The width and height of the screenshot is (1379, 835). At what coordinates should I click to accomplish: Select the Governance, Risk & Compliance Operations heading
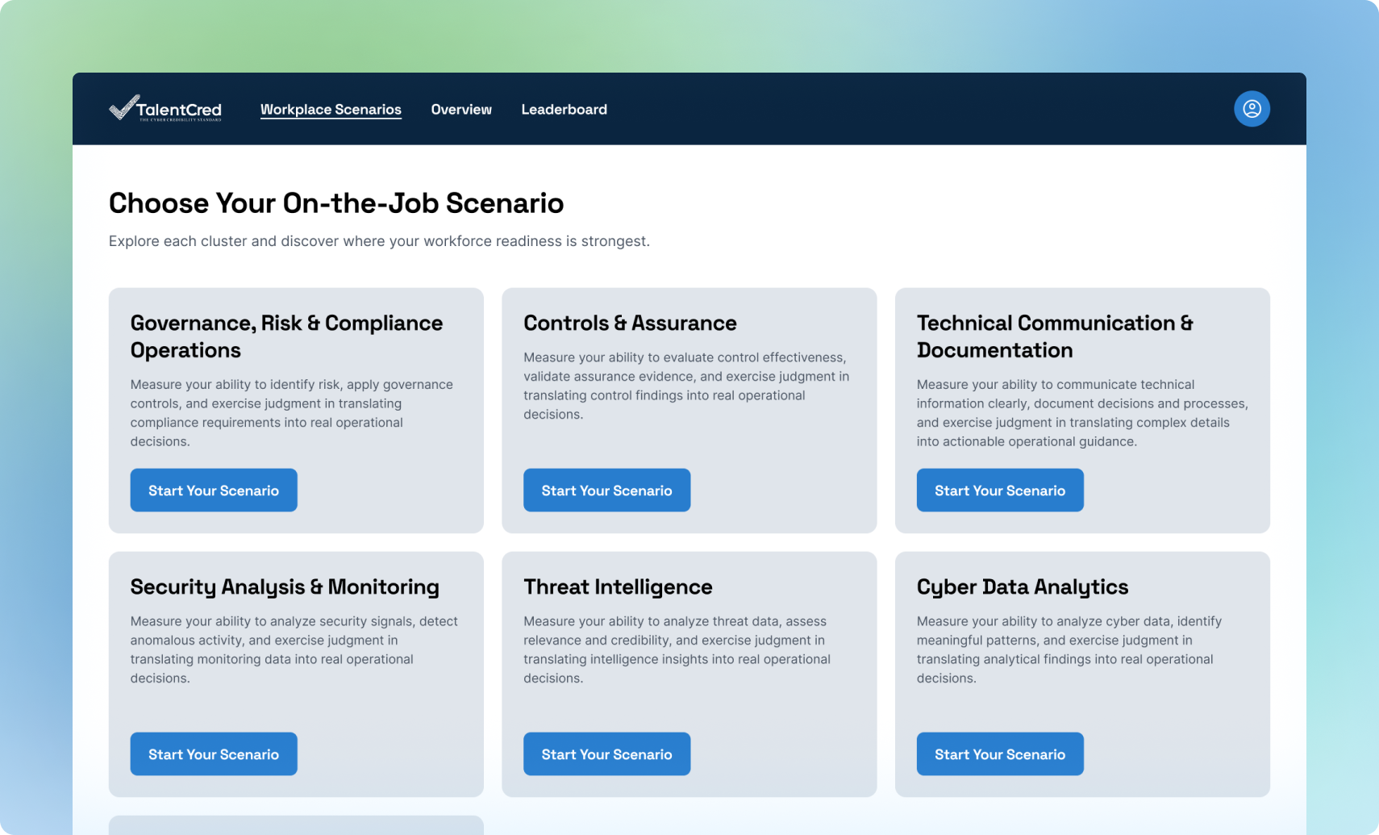coord(286,336)
